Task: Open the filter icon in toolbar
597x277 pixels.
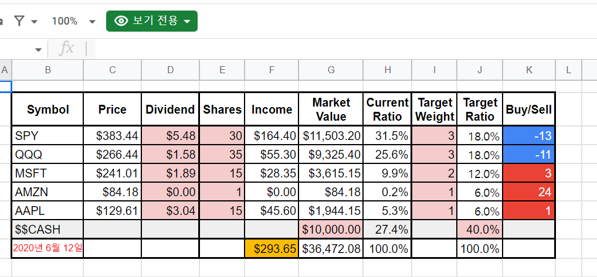Action: 19,21
